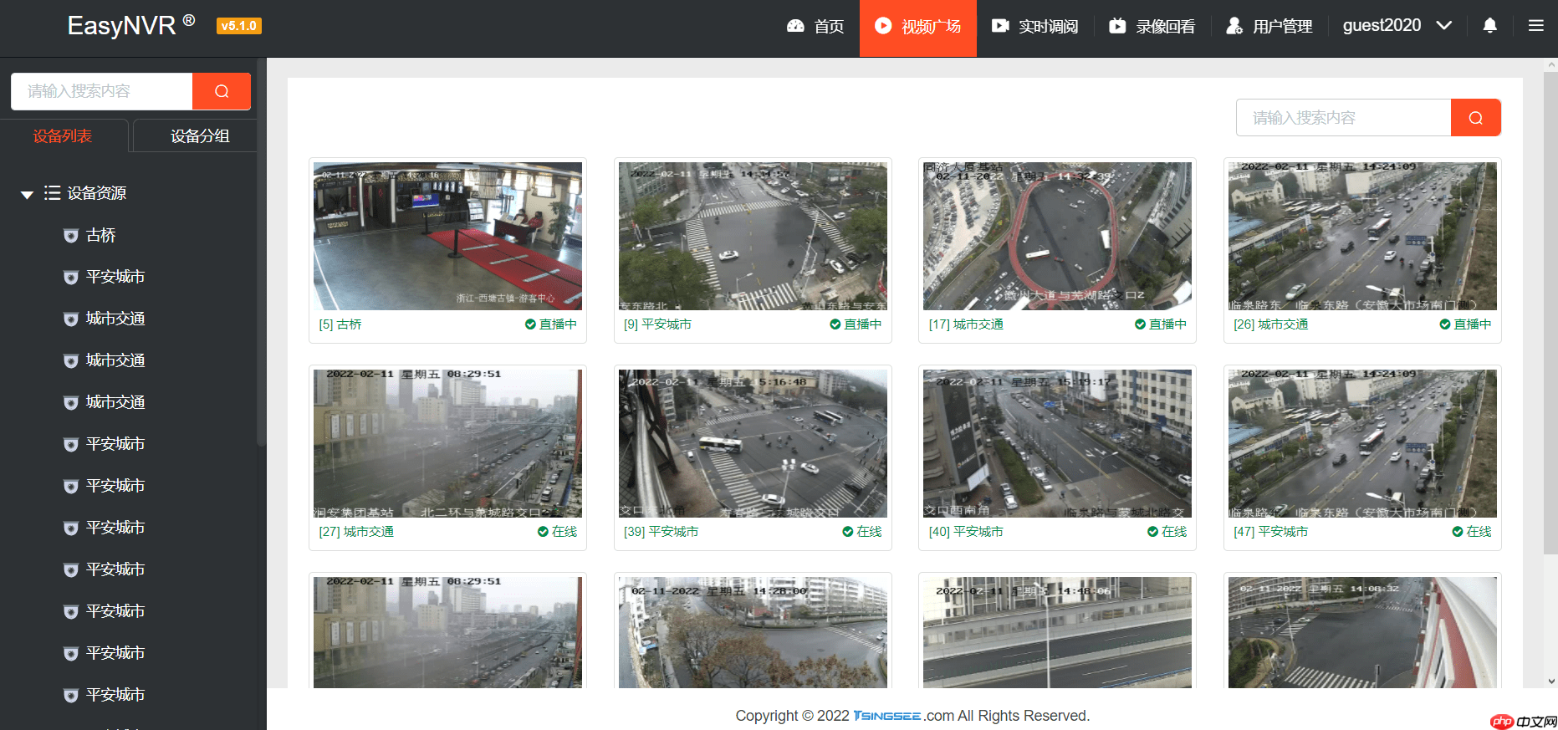Click the hamburger menu icon in header
This screenshot has height=730, width=1558.
[x=1535, y=26]
